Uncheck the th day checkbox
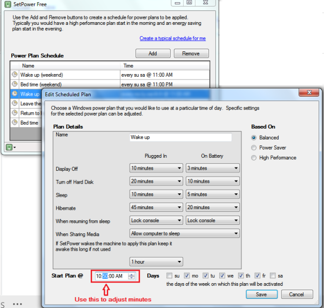324x308 pixels. pos(241,276)
